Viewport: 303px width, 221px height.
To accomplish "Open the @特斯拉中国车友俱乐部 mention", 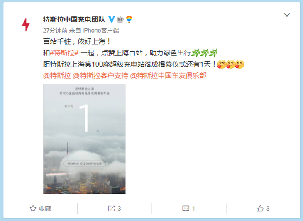I will tap(169, 76).
